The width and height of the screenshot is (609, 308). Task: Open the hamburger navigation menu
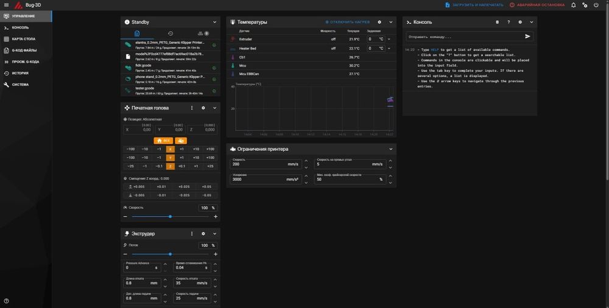pos(6,5)
